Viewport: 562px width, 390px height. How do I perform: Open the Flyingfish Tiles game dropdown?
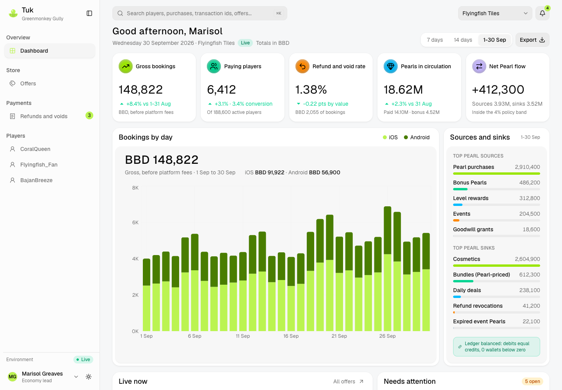tap(495, 13)
